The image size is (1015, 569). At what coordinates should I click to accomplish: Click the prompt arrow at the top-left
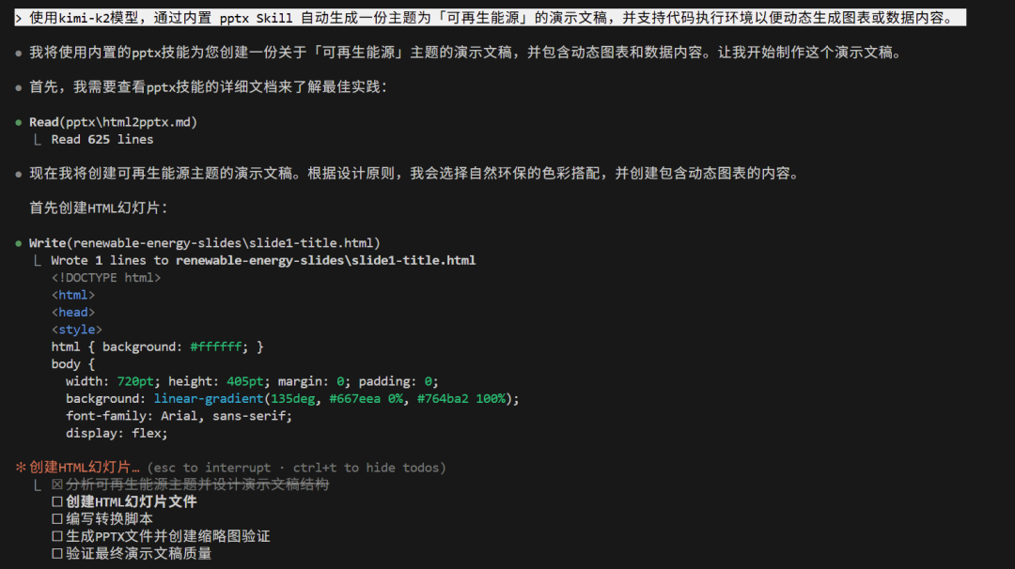[19, 18]
